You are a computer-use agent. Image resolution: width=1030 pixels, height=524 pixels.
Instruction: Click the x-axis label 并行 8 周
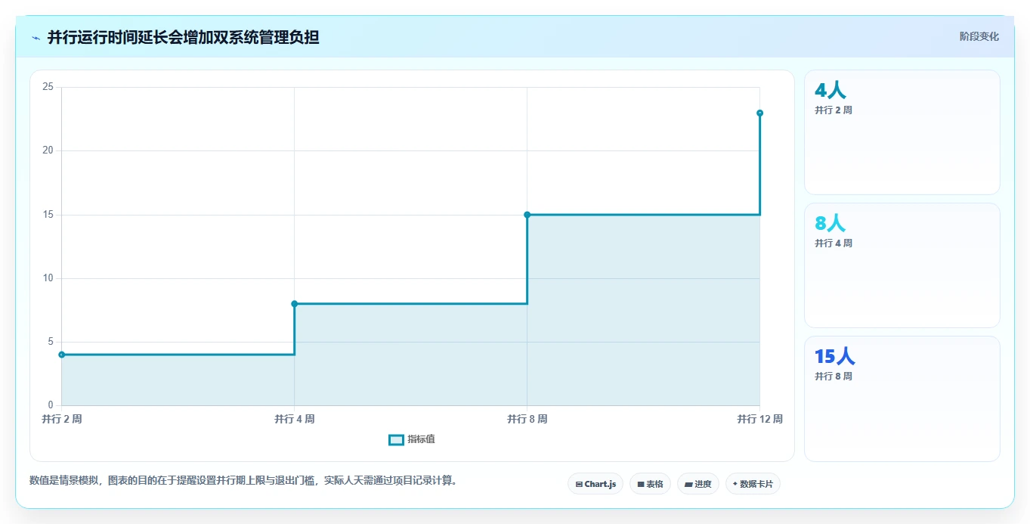click(x=527, y=419)
